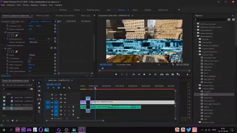The width and height of the screenshot is (237, 133).
Task: Toggle the V1 track lock
Action: click(x=52, y=102)
